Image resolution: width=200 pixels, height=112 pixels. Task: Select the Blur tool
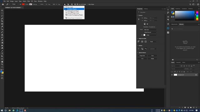(x=2, y=45)
